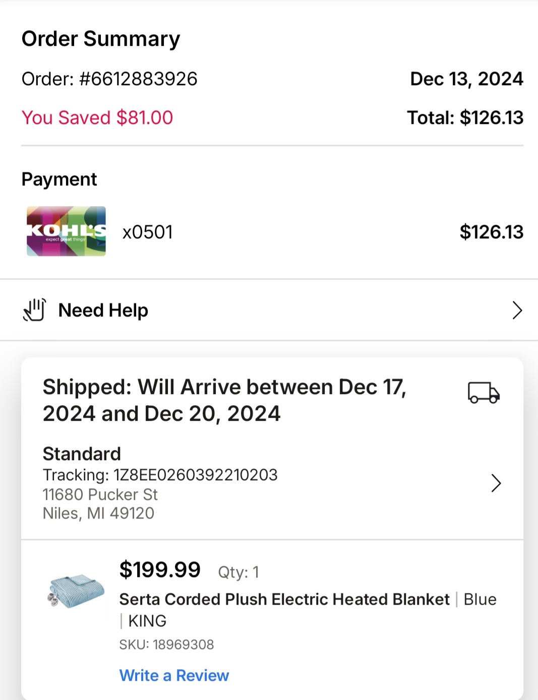Tap the Kohl's card image
This screenshot has width=538, height=700.
(x=66, y=231)
